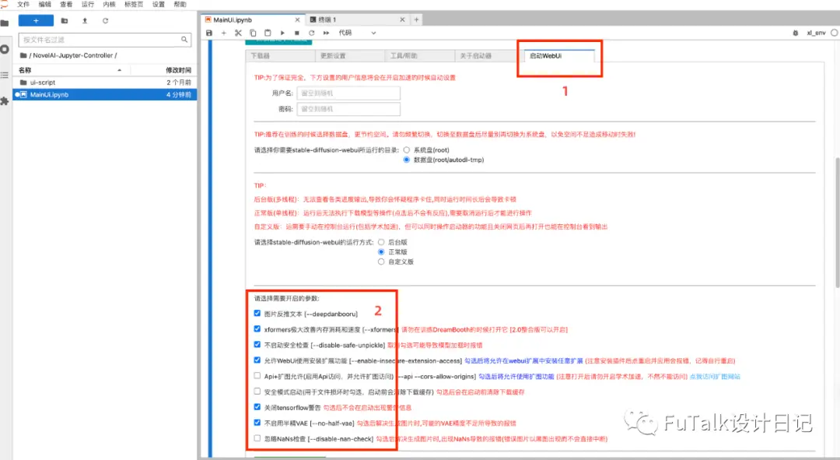Open the 内核 menu
840x460 pixels.
coord(110,5)
